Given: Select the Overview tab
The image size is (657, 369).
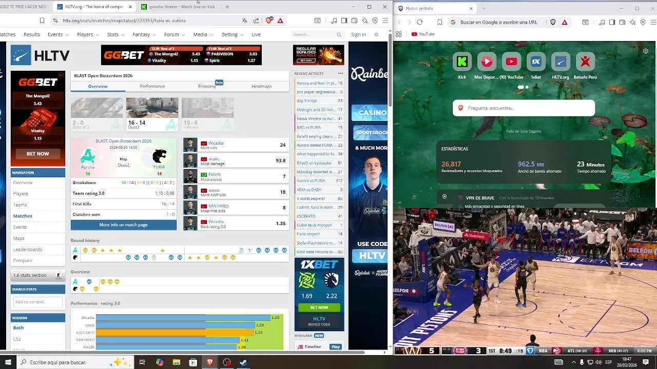Looking at the screenshot, I should [x=98, y=86].
